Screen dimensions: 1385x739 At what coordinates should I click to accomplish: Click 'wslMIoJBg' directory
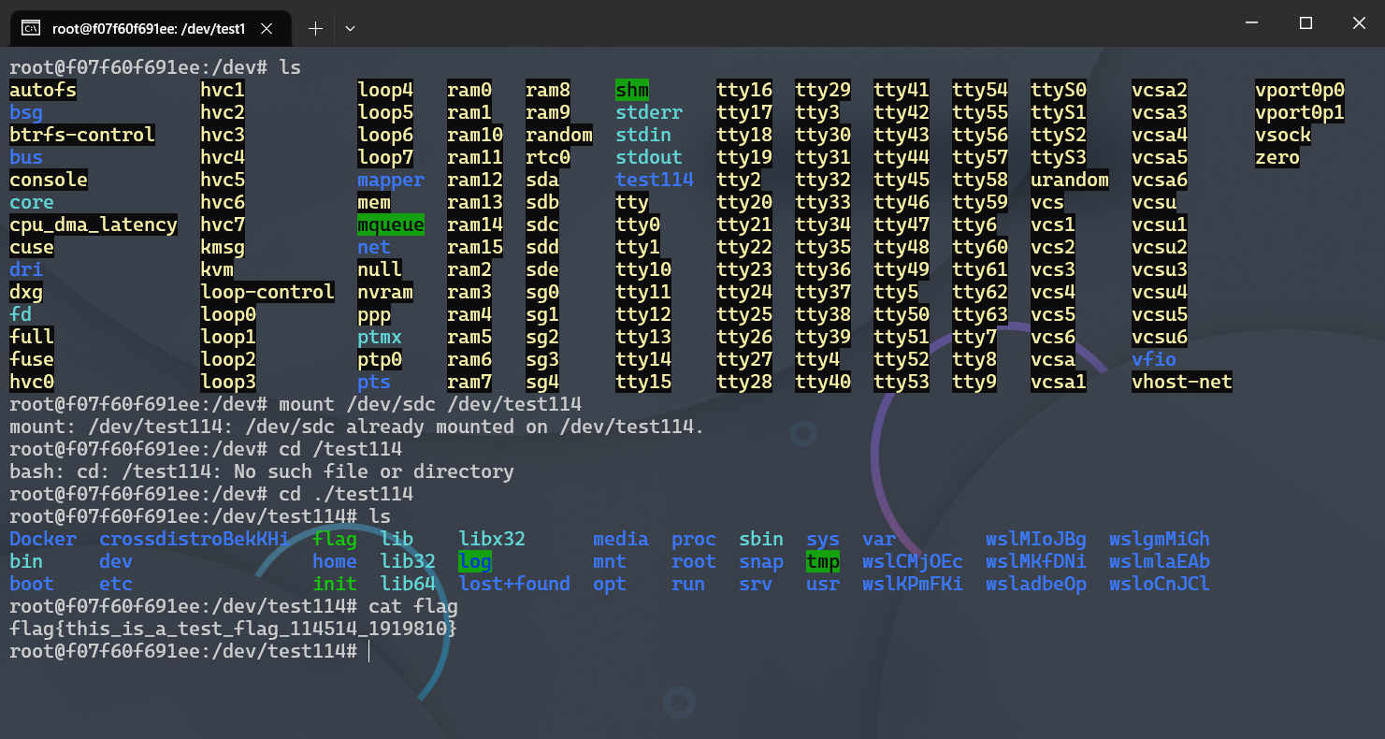(x=1036, y=539)
